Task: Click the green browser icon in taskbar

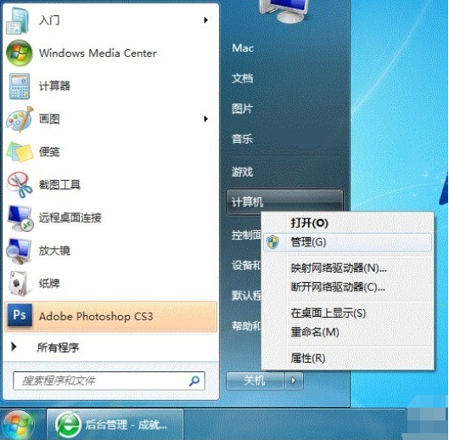Action: (68, 425)
